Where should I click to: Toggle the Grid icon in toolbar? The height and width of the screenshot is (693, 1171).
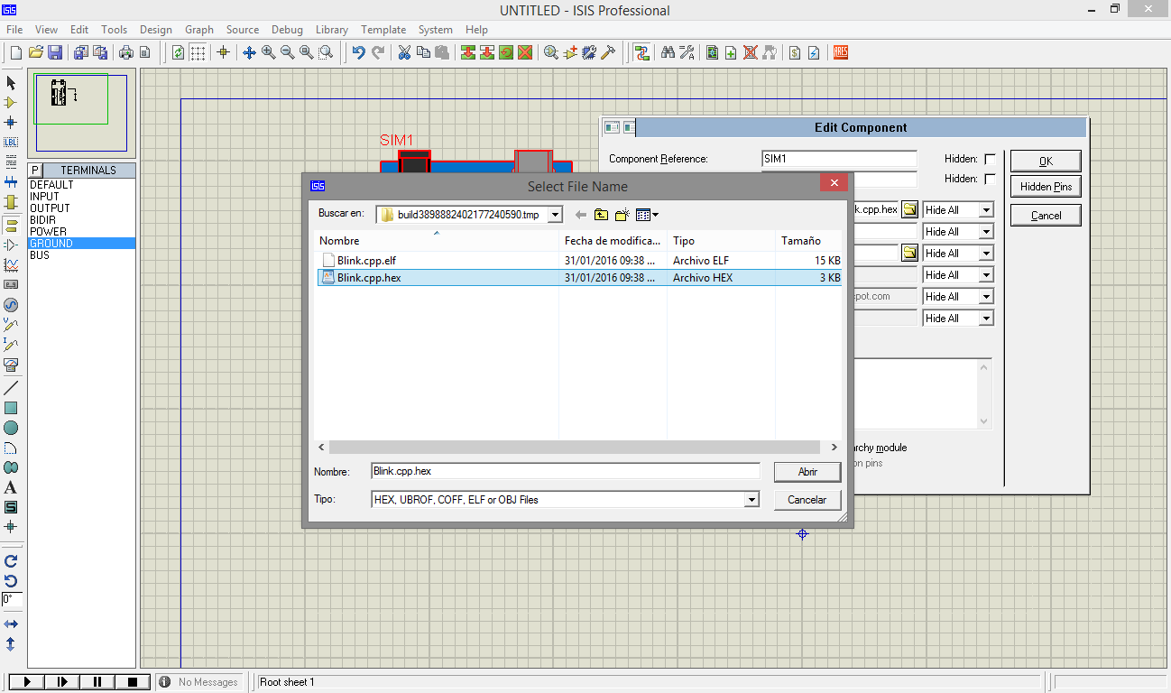pos(197,52)
